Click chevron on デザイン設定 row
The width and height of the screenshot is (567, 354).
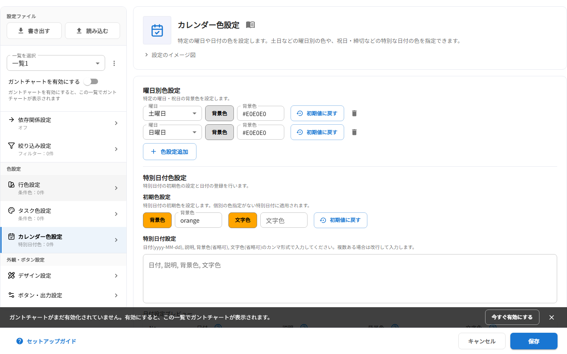pyautogui.click(x=116, y=276)
